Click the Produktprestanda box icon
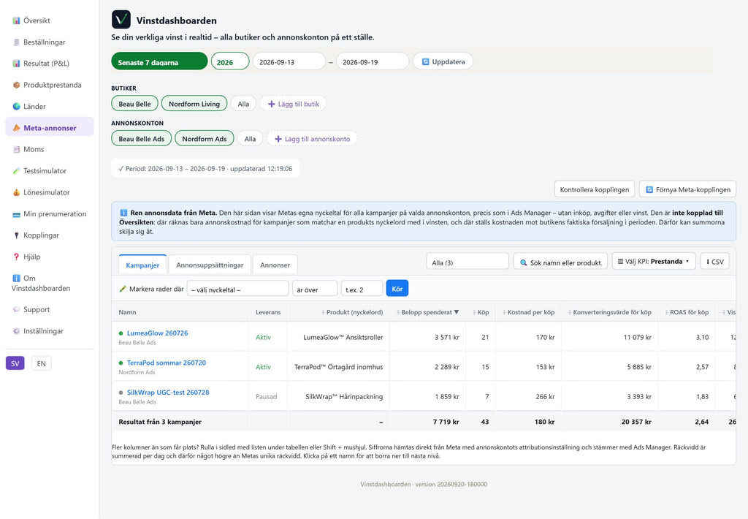 [16, 85]
